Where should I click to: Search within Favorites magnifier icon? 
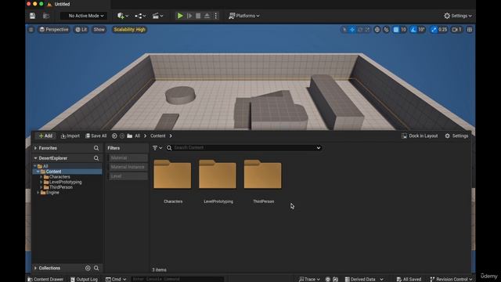click(96, 148)
